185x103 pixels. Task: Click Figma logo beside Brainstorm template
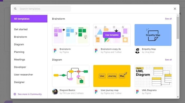point(55,50)
